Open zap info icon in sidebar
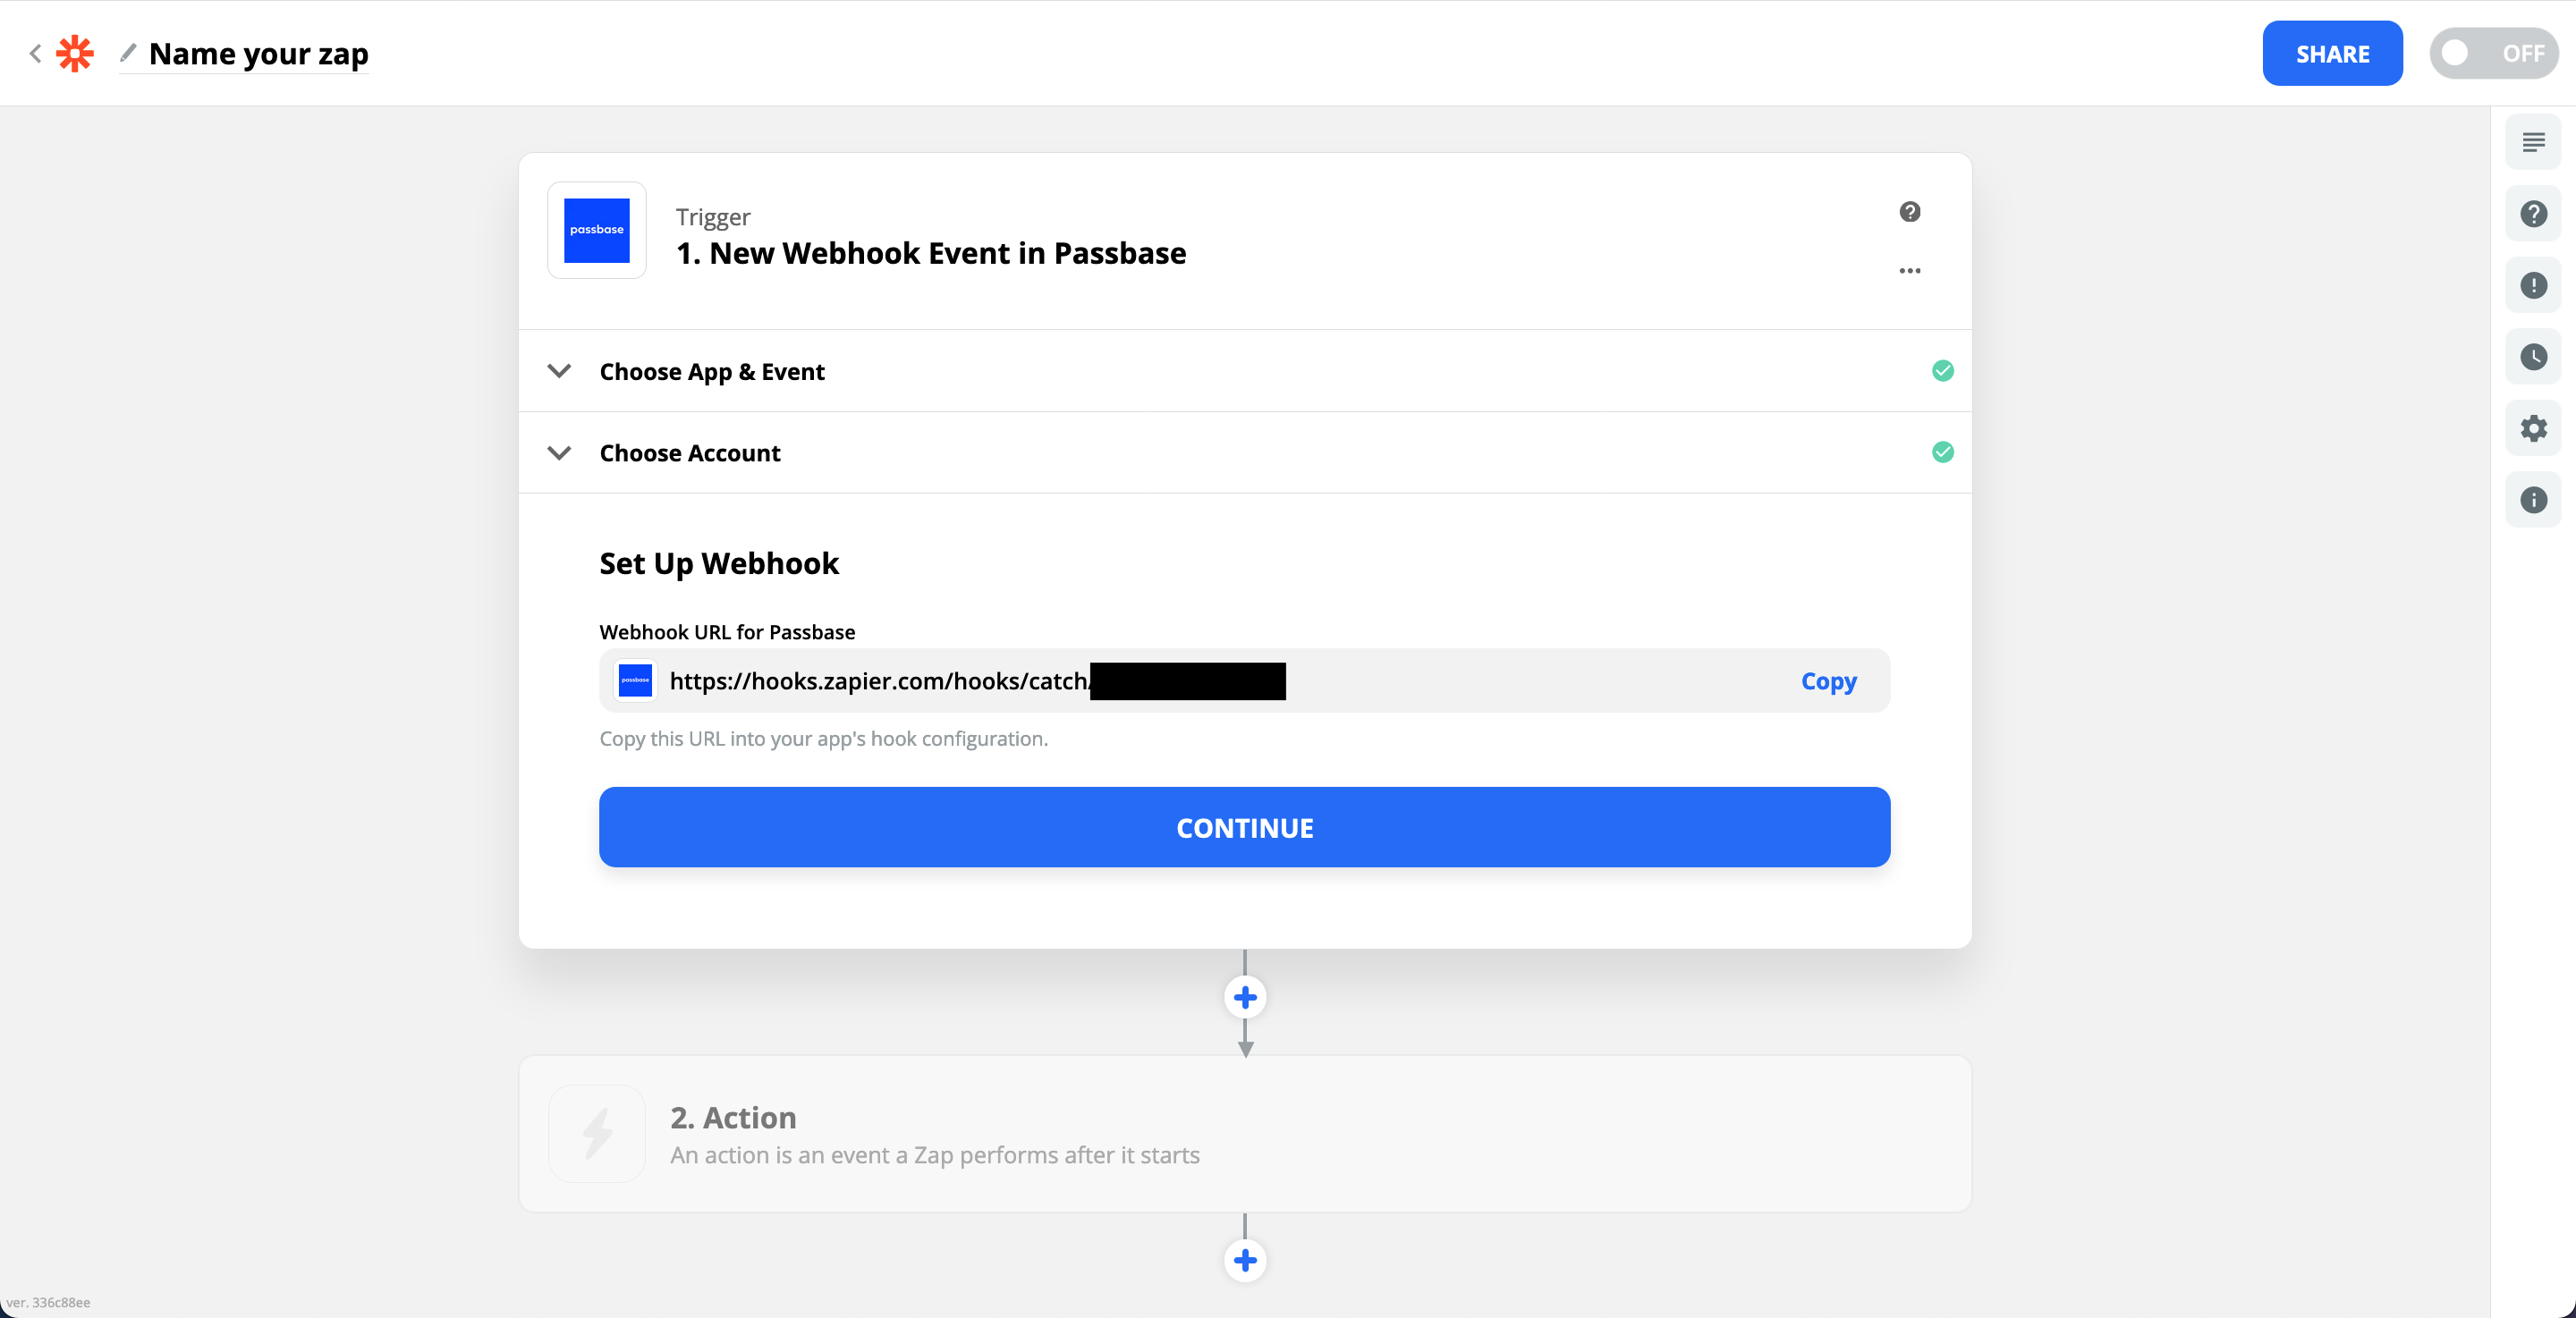2576x1318 pixels. (2533, 500)
